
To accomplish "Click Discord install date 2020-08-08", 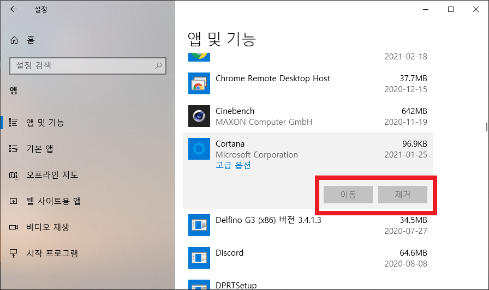I will 405,263.
